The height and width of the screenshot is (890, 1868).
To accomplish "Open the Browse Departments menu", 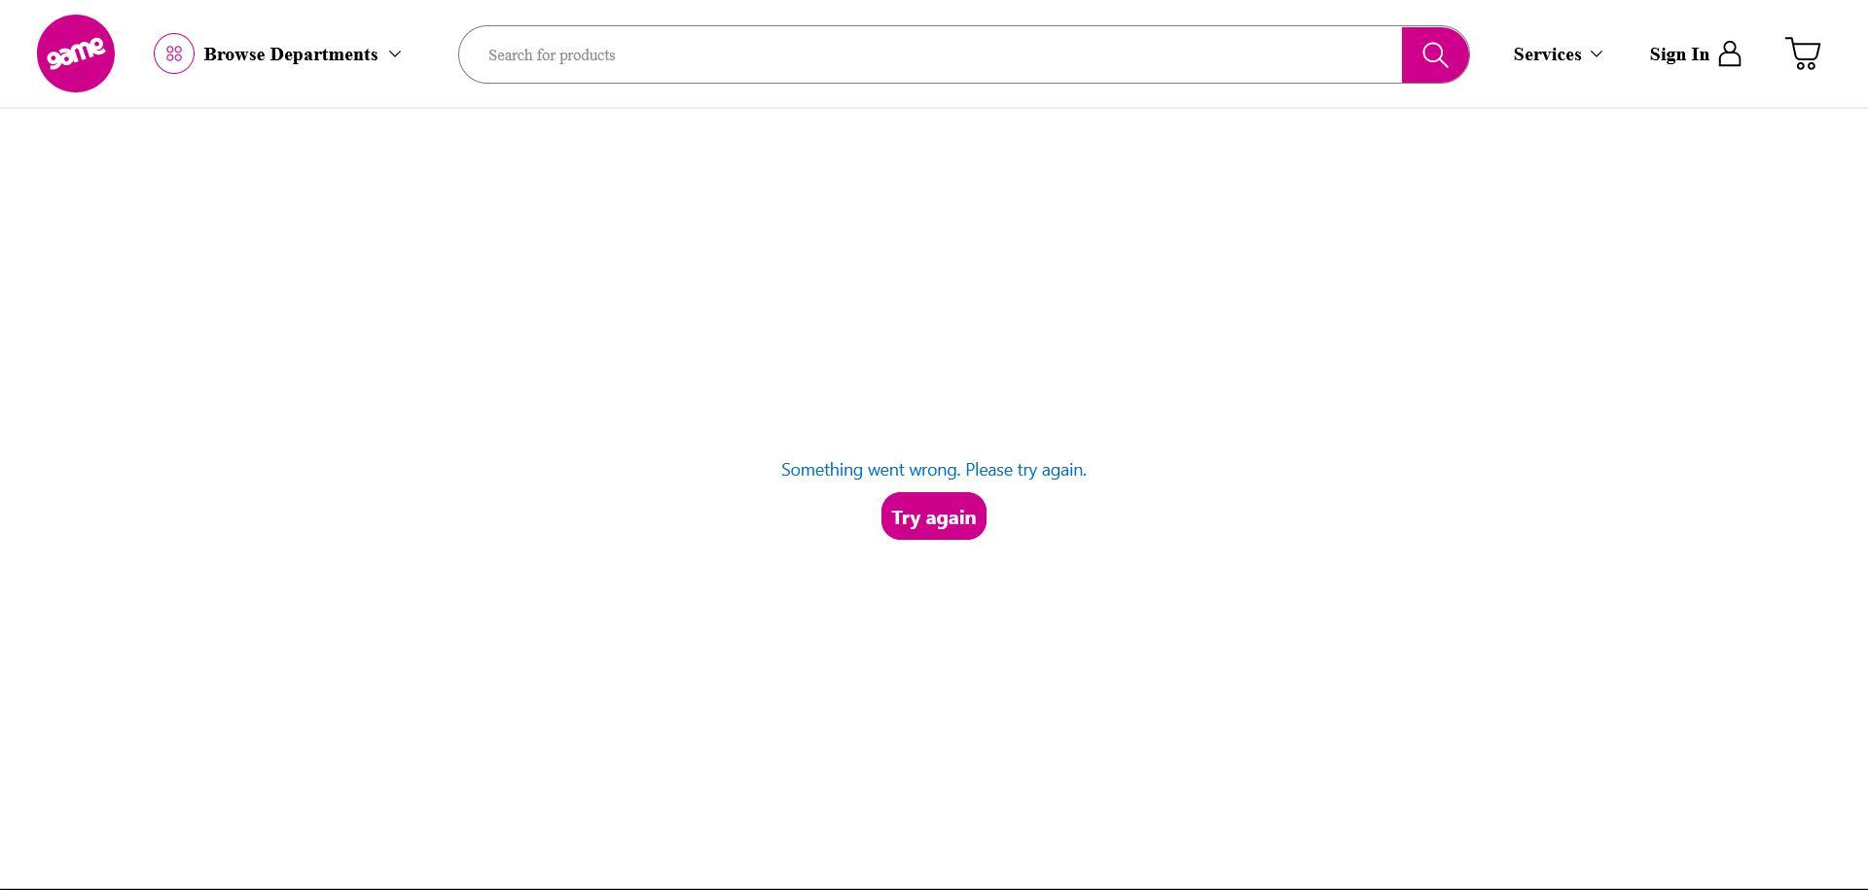I will point(291,54).
